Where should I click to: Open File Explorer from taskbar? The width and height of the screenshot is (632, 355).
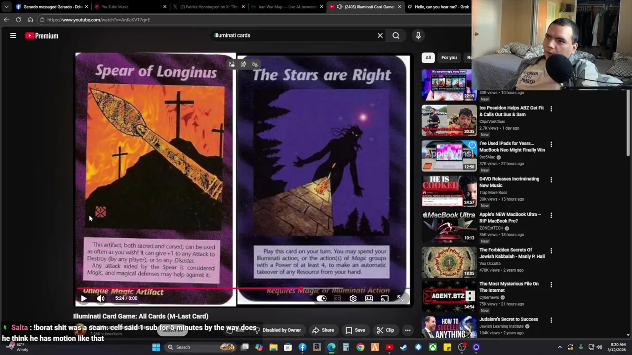click(x=274, y=347)
